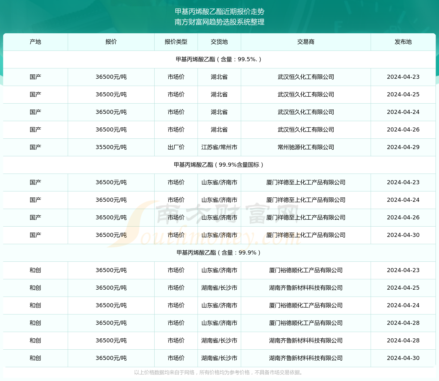
Task: Click the 交货地 column header
Action: point(219,42)
